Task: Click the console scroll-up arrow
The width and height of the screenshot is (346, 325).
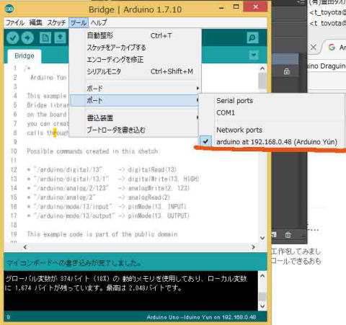Action: 262,276
